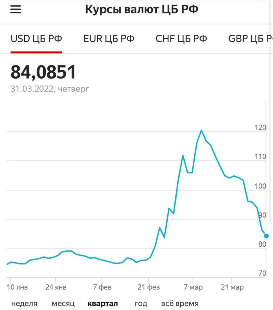Click the Курсы валют ЦБ РФ title
The image size is (273, 310).
[x=142, y=10]
